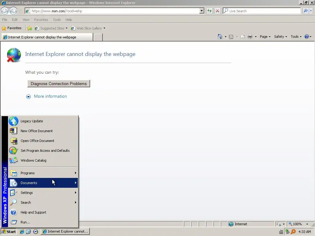This screenshot has width=315, height=236.
Task: Click the Home icon in command bar
Action: point(220,37)
